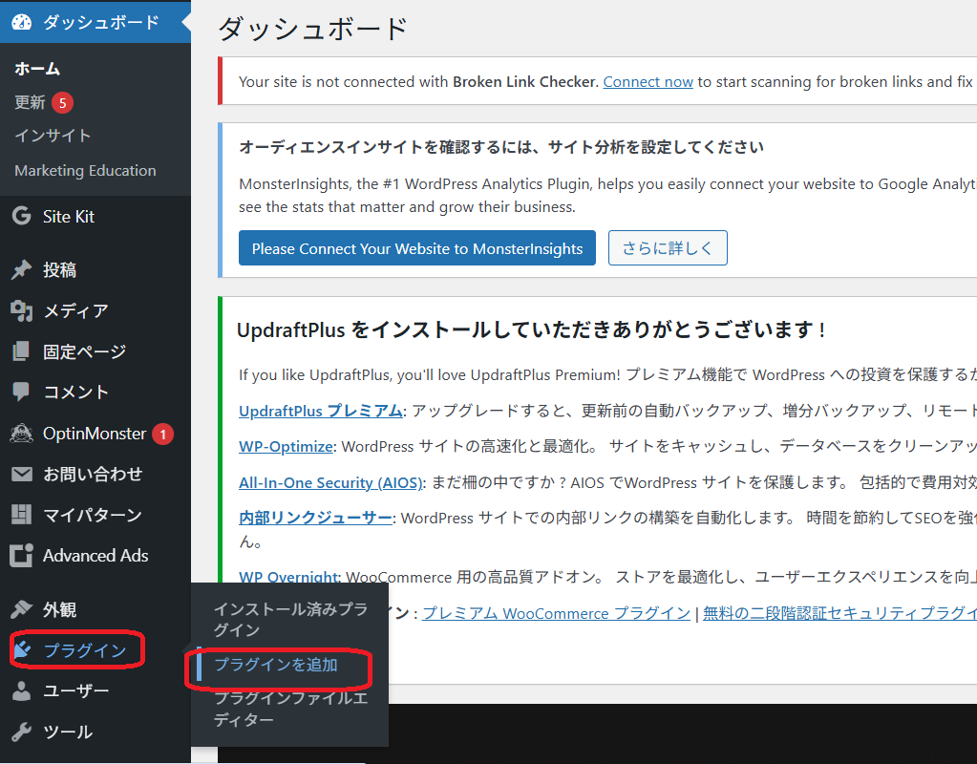
Task: Follow the Connect now link
Action: pos(648,81)
